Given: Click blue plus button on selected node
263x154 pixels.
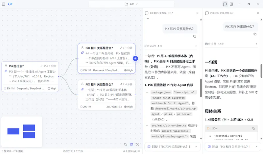Looking at the screenshot, I should [135, 58].
